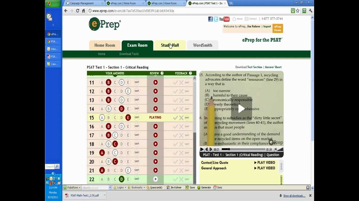Select answer C for question 12
This screenshot has width=359, height=201.
115,91
